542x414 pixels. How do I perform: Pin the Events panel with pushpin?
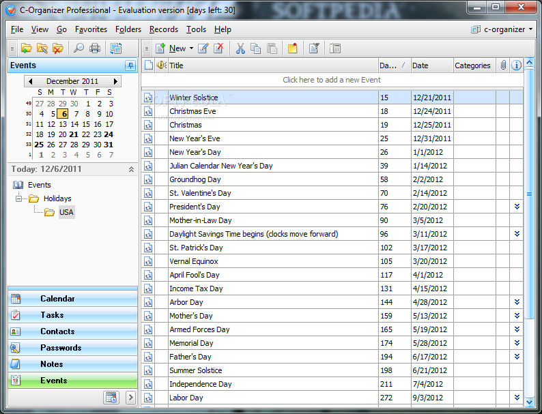coord(130,65)
